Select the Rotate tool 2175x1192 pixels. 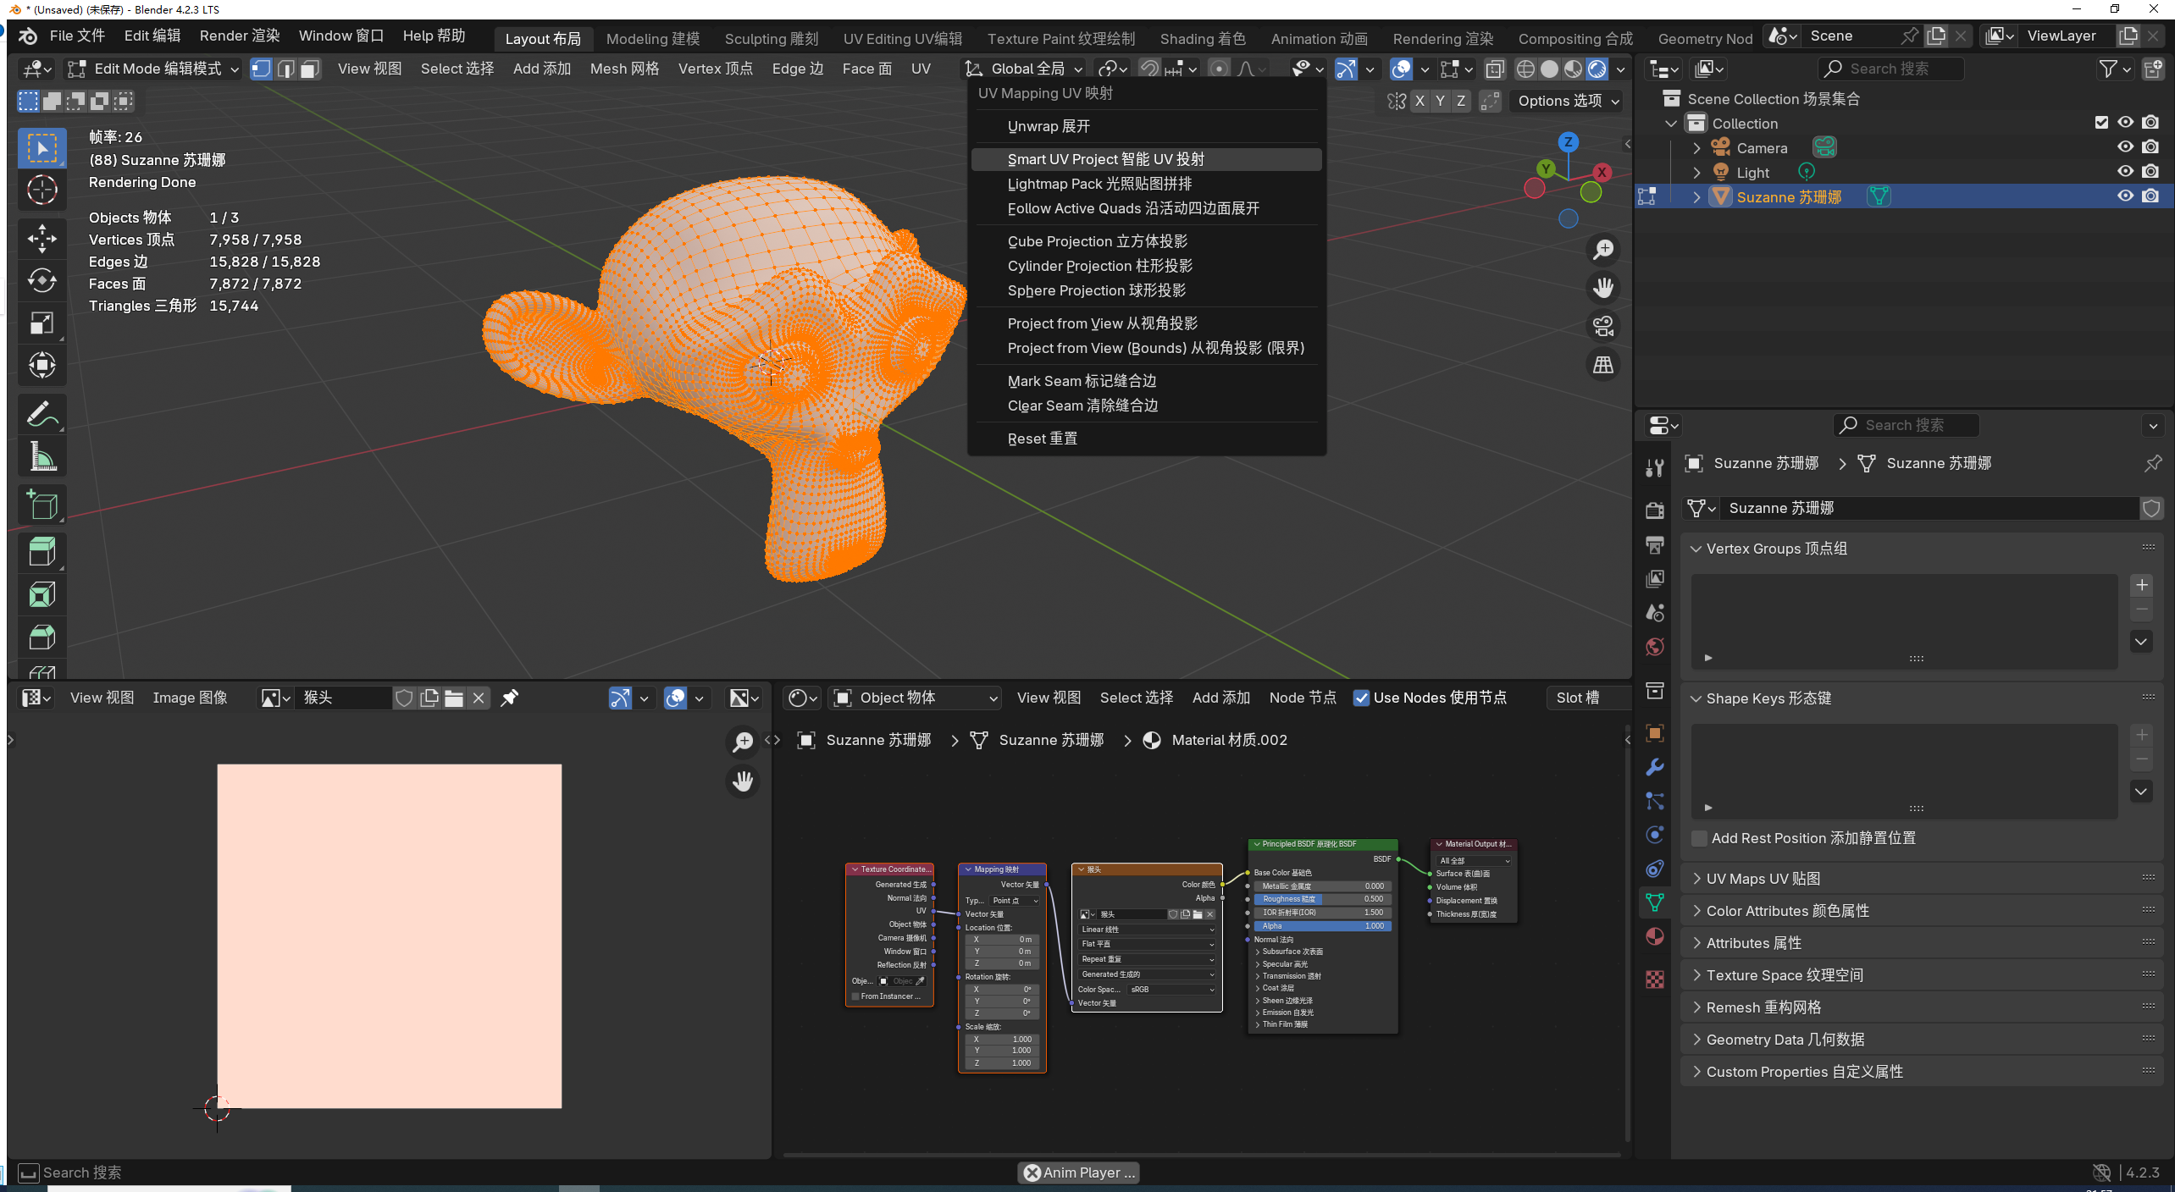click(42, 281)
